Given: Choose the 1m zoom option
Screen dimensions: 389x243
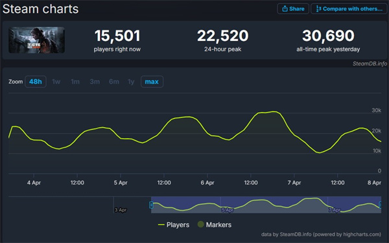Looking at the screenshot, I should tap(75, 82).
